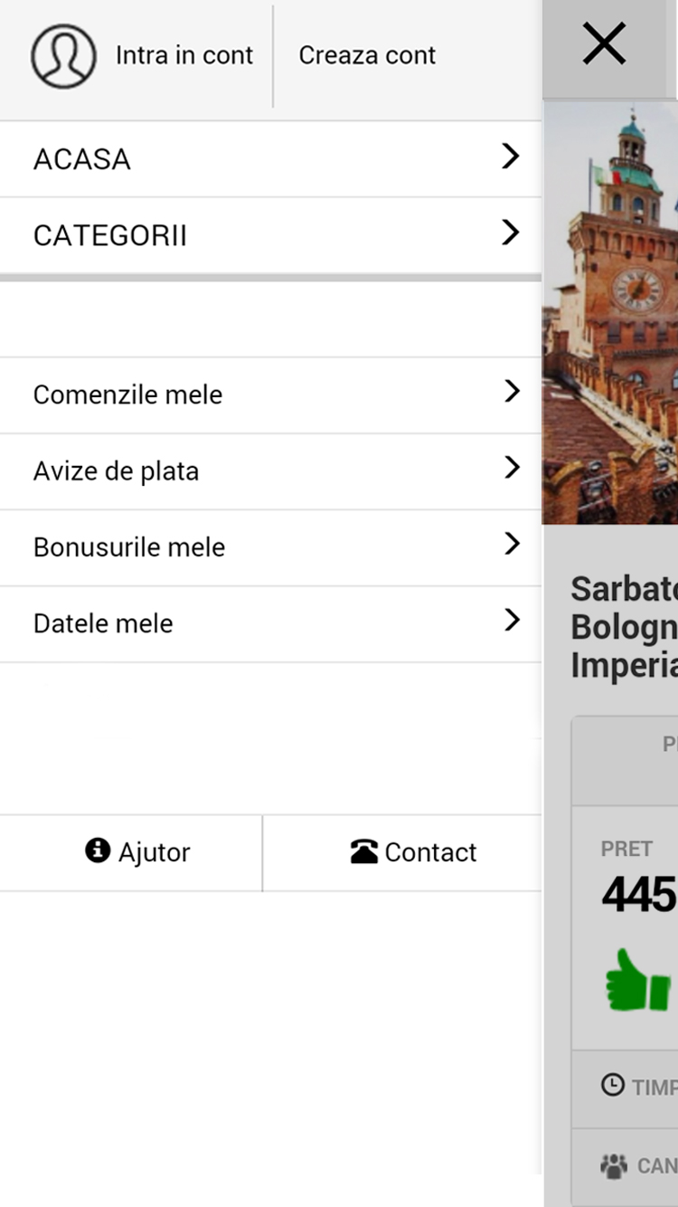Viewport: 678px width, 1207px height.
Task: Click the green thumbs-up icon
Action: (638, 980)
